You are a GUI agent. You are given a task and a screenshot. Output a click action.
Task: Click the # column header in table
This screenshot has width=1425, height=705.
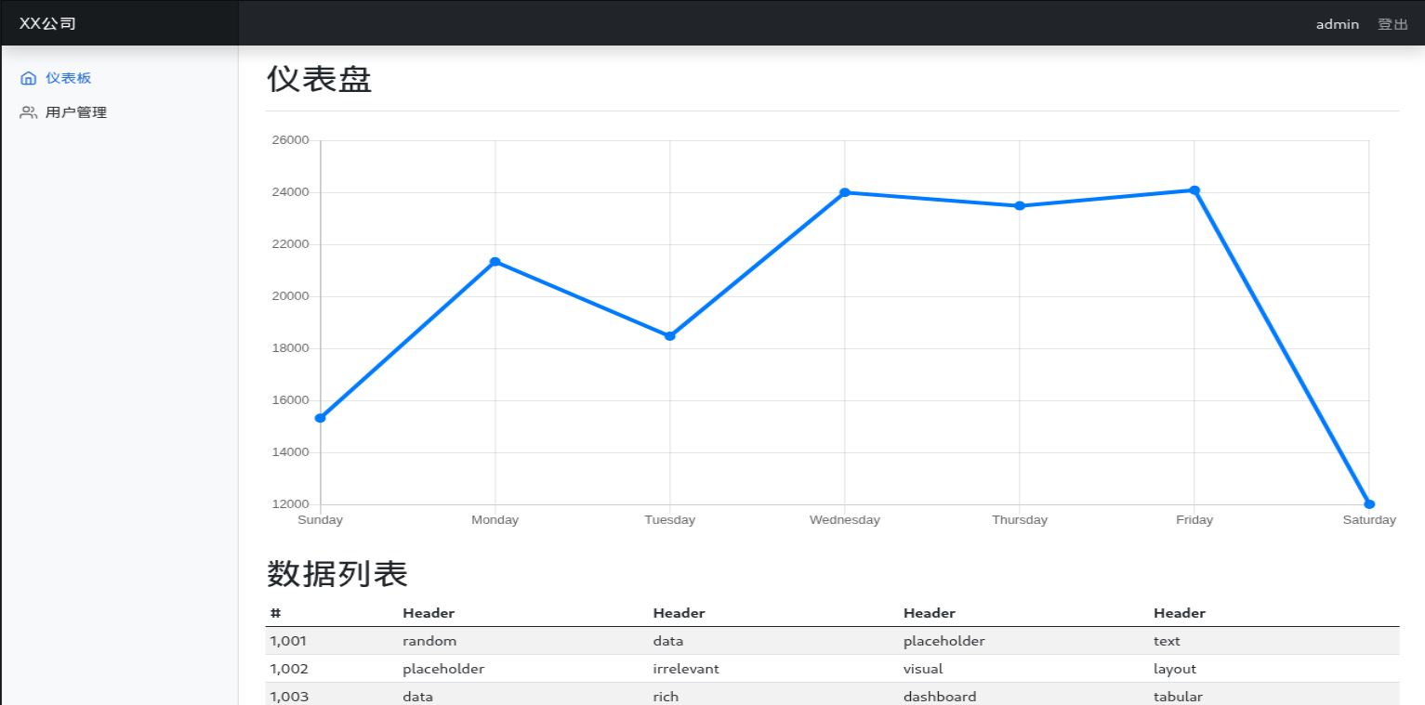[x=276, y=613]
